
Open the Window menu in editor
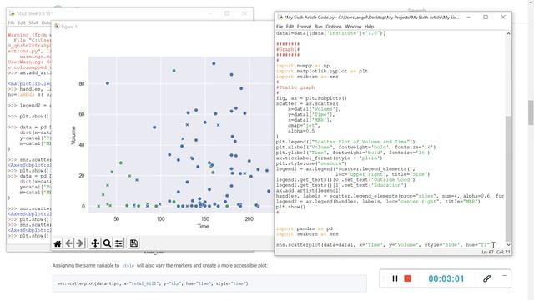pos(353,26)
